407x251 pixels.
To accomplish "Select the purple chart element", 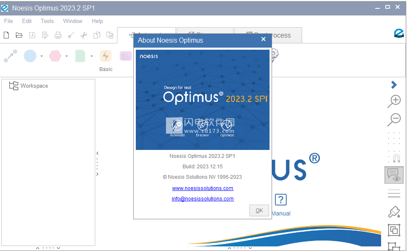I will [x=126, y=56].
